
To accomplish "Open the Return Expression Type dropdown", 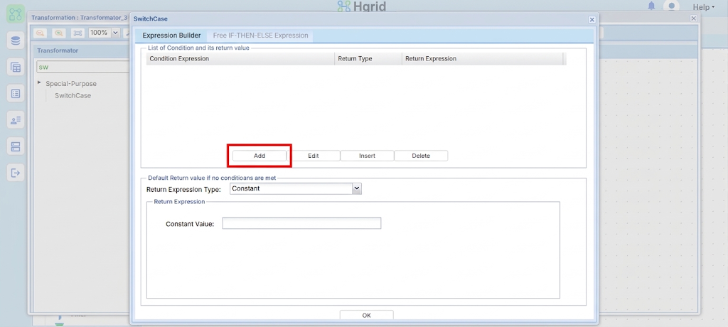I will point(295,188).
